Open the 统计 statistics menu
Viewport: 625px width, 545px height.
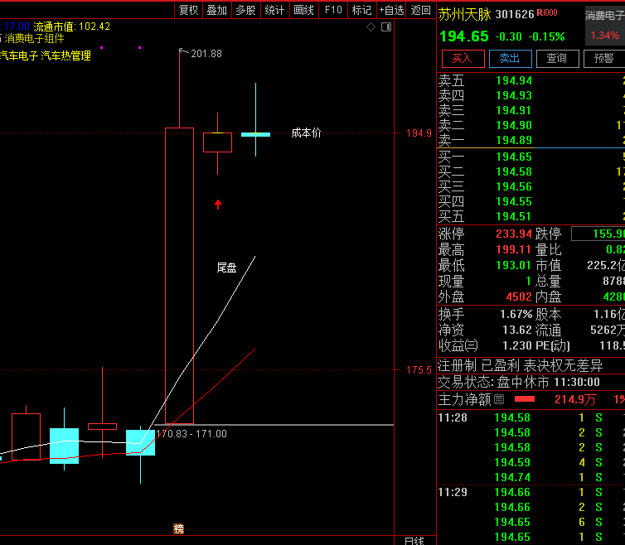point(274,10)
